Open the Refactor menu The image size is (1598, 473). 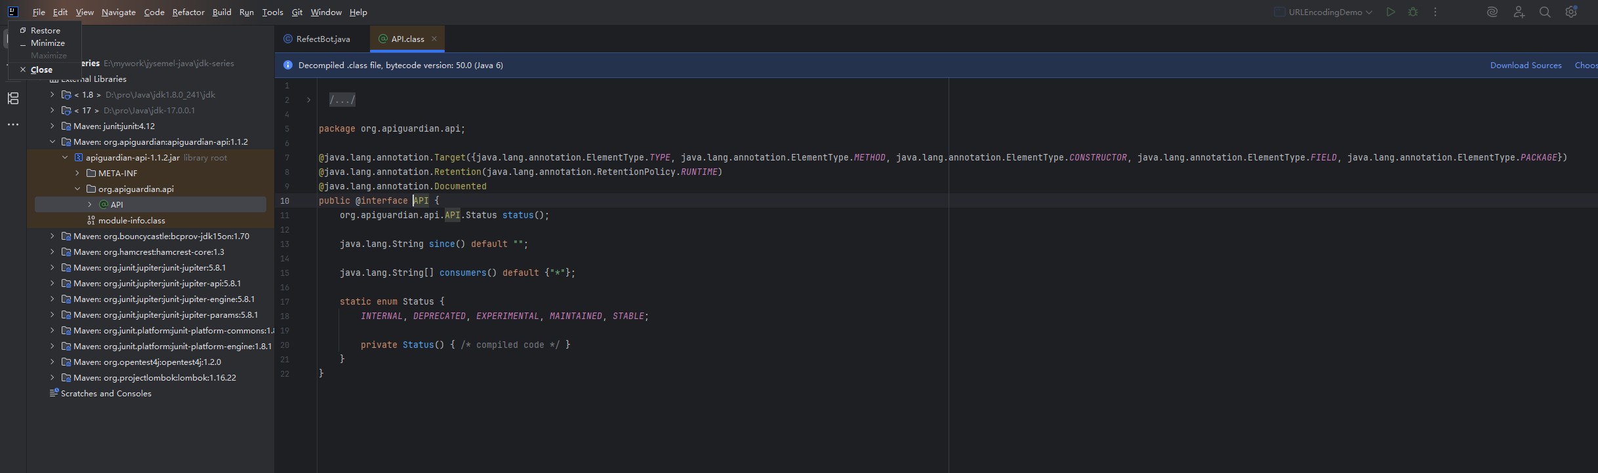pyautogui.click(x=188, y=12)
